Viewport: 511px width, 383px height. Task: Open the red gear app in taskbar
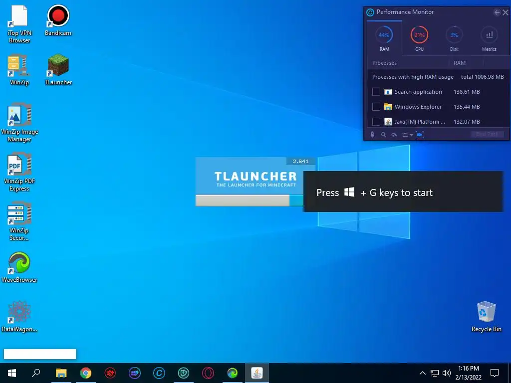pyautogui.click(x=110, y=373)
